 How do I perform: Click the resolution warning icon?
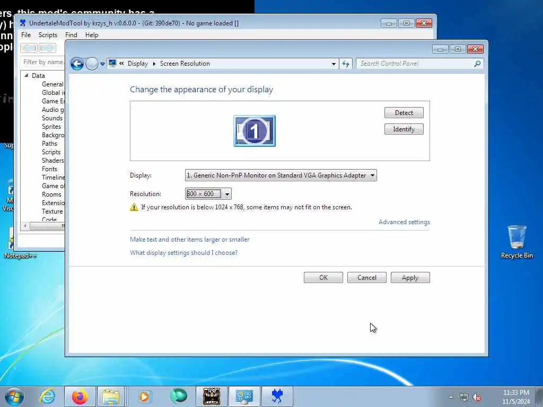click(x=134, y=207)
